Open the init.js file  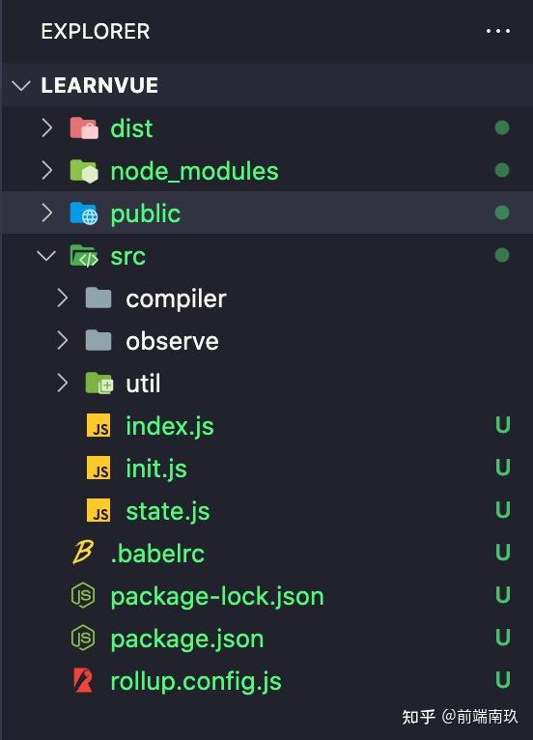coord(156,469)
